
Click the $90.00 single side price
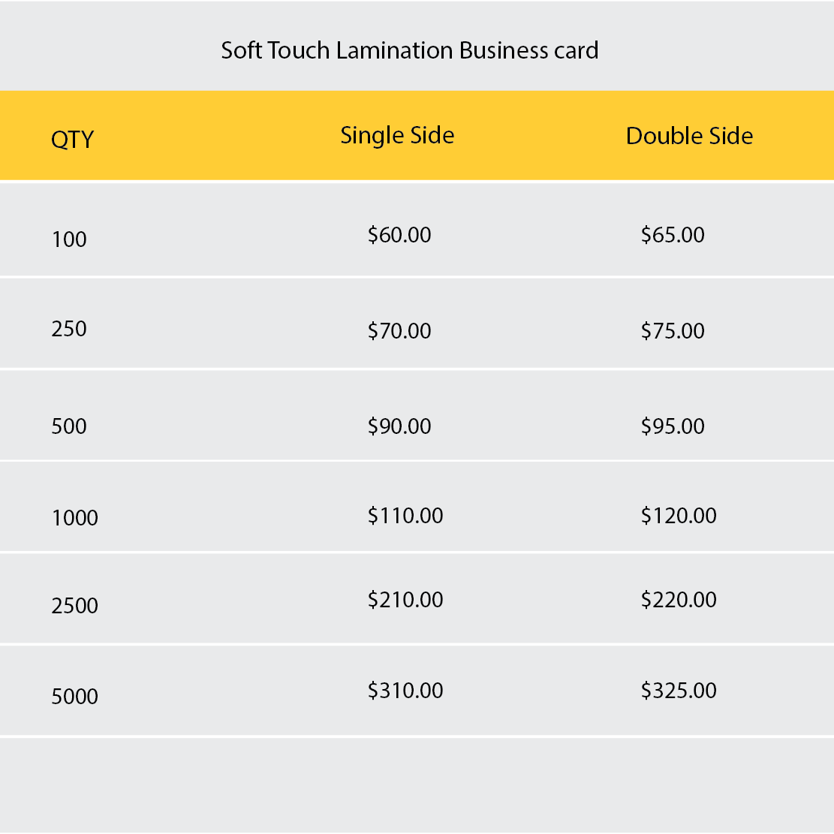[x=399, y=426]
